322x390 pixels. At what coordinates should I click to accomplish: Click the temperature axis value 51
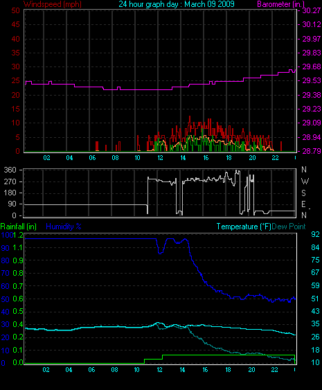click(x=315, y=299)
